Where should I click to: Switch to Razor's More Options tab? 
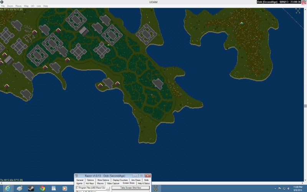pos(103,180)
